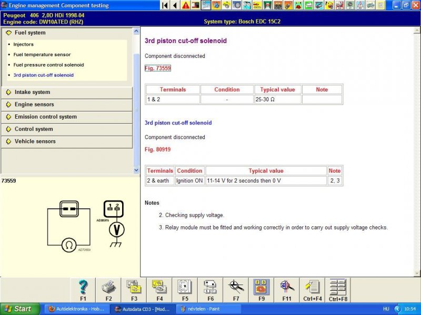Expand the Control system section

(x=67, y=129)
